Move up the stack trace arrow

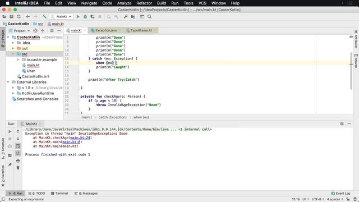pos(18,131)
